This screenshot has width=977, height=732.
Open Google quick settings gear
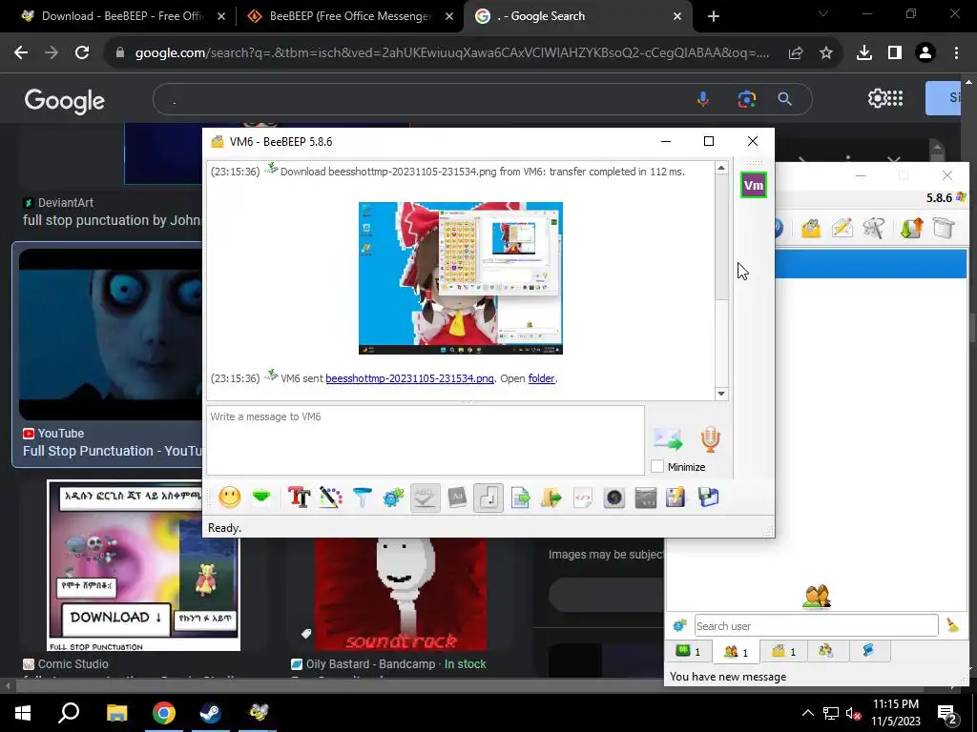point(877,98)
